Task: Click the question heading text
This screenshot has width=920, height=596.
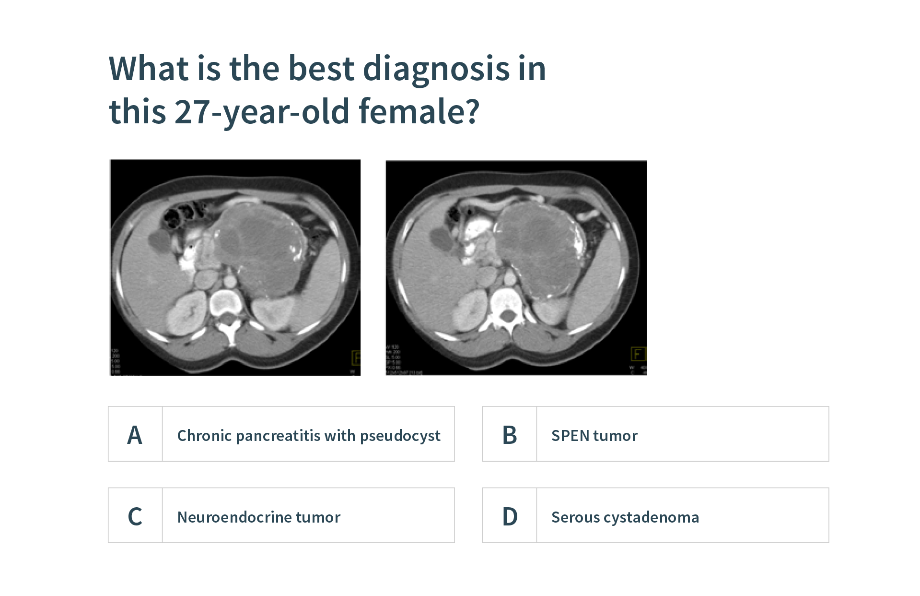Action: tap(327, 90)
